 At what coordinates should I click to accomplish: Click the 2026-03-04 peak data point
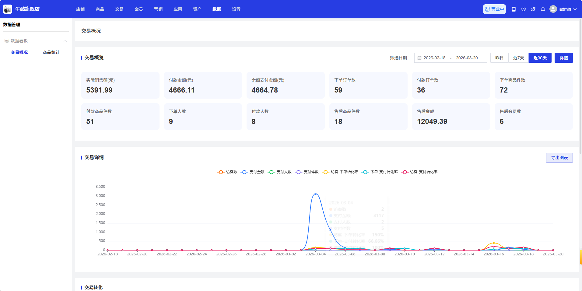(315, 194)
